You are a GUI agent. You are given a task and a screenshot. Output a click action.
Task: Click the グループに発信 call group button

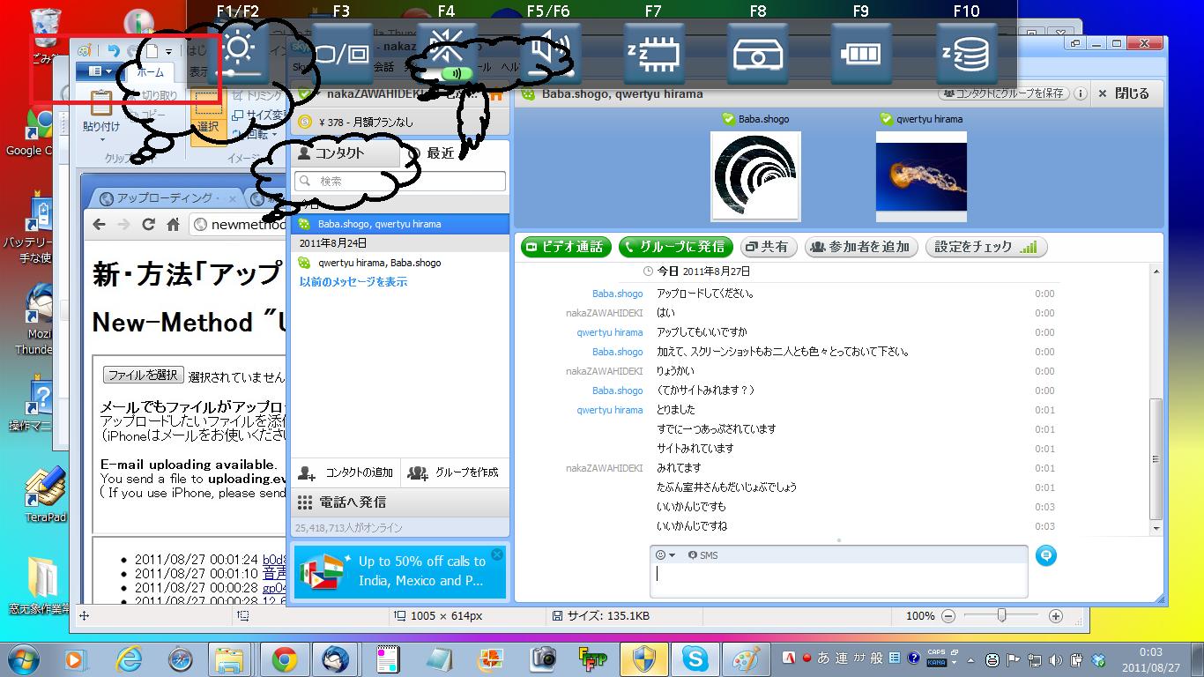(677, 247)
